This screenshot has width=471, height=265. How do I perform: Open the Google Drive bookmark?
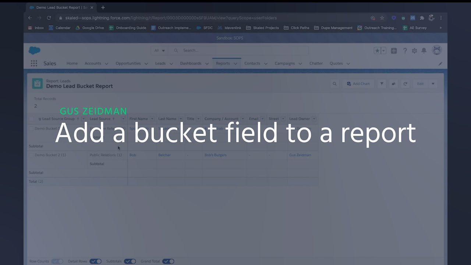point(90,28)
